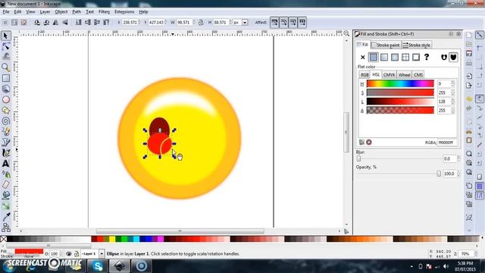
Task: Select the Bezier pen tool
Action: [x=5, y=143]
